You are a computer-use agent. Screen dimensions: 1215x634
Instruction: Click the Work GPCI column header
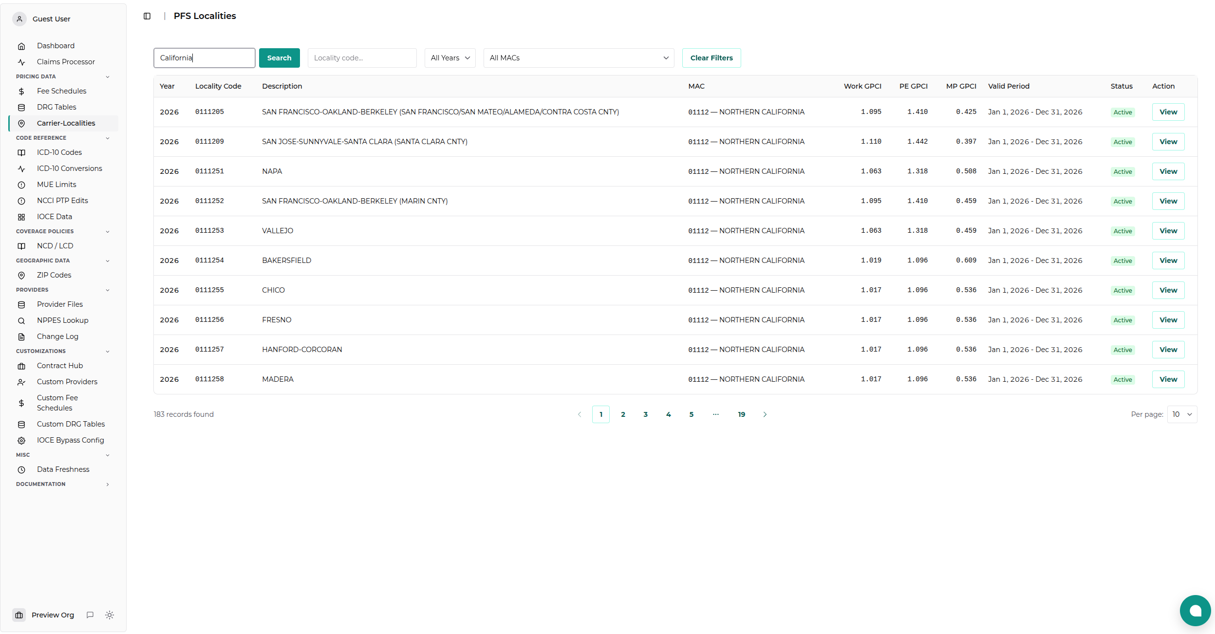click(862, 86)
